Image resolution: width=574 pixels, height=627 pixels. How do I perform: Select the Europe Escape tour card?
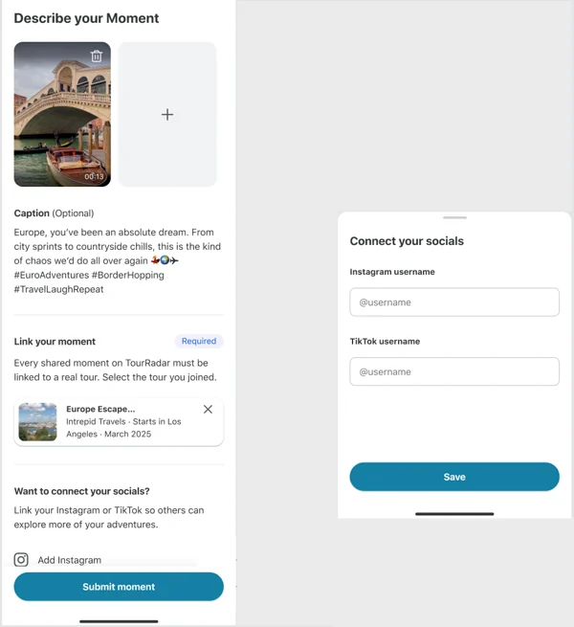[x=119, y=422]
